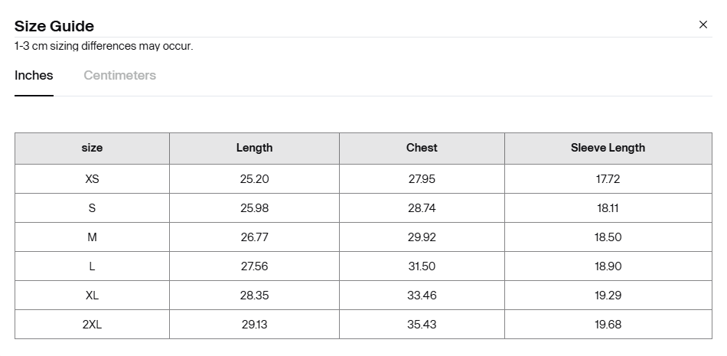727x356 pixels.
Task: Select the M size row label
Action: point(93,237)
